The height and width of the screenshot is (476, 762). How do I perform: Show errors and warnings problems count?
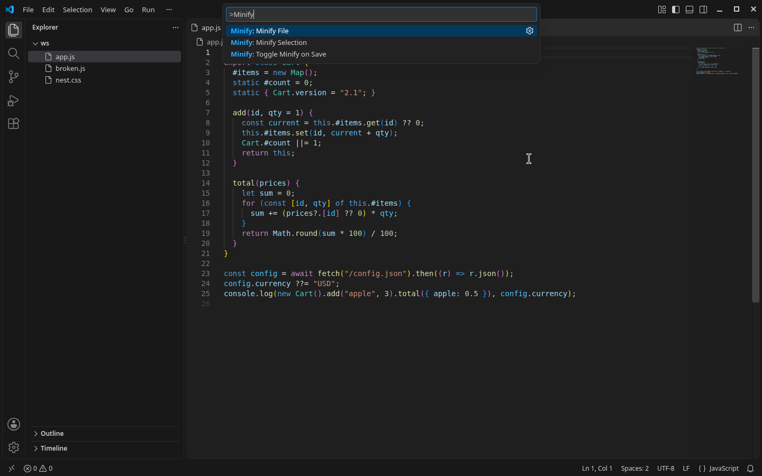[x=38, y=469]
